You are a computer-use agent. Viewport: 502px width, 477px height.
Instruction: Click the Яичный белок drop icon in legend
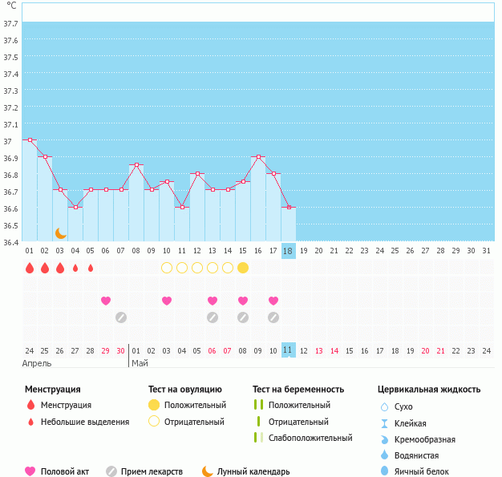384,471
